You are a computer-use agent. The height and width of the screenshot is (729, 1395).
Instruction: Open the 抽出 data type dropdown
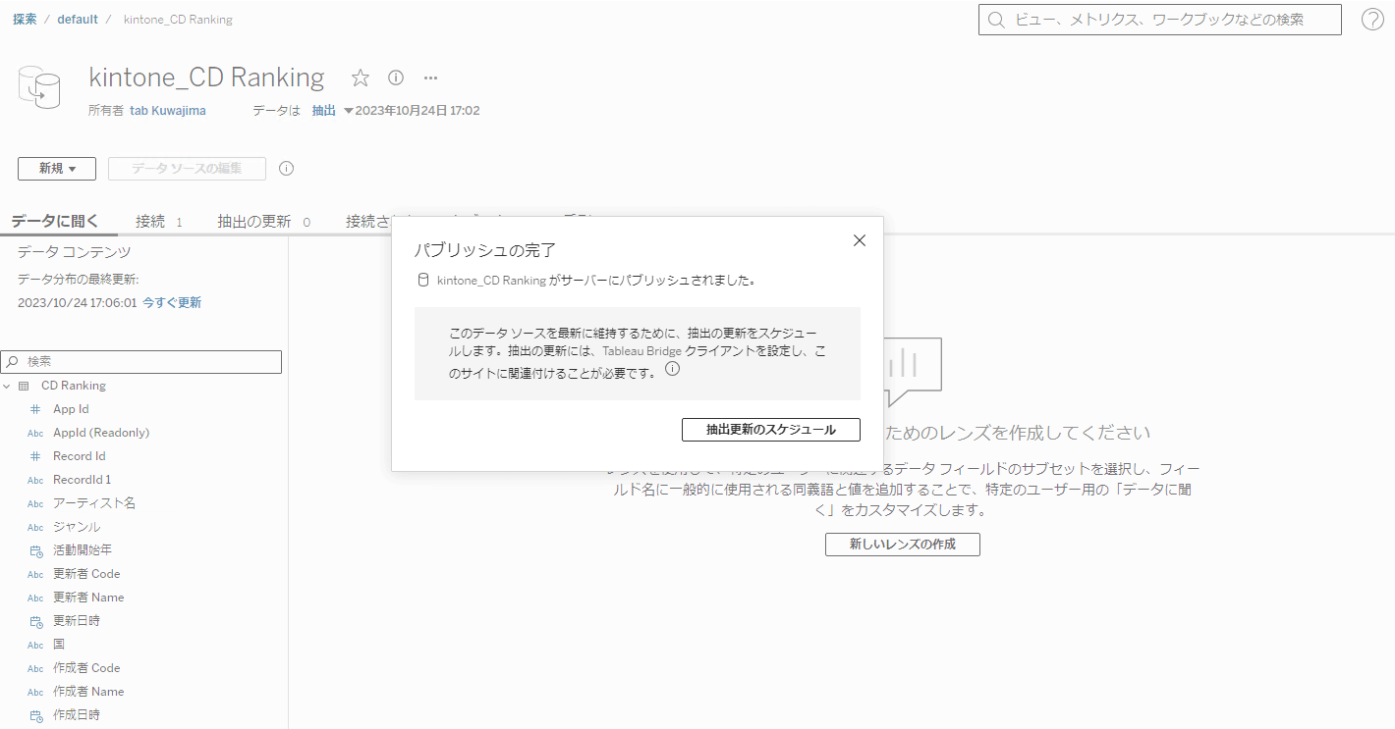click(x=332, y=111)
